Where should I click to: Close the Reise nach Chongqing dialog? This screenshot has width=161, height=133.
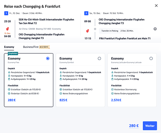click(156, 6)
